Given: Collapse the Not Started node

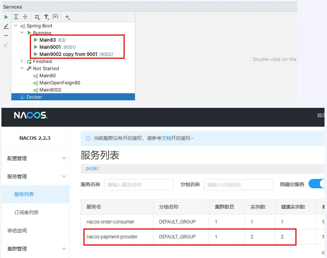Looking at the screenshot, I should (x=22, y=68).
